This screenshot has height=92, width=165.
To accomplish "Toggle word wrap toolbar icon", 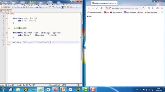I will 57,7.
